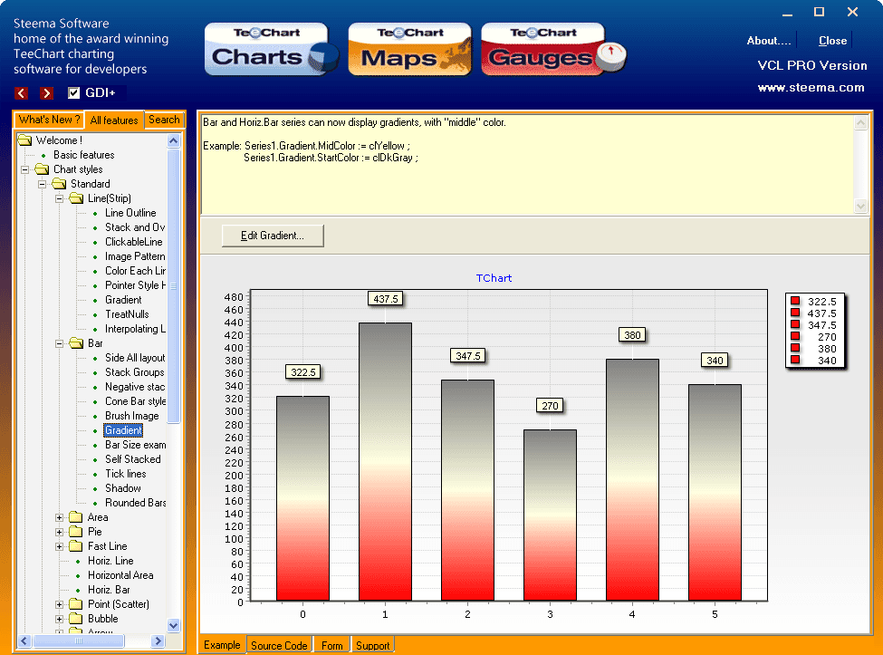This screenshot has width=883, height=655.
Task: Click tree scrollbar up arrow
Action: pyautogui.click(x=174, y=140)
